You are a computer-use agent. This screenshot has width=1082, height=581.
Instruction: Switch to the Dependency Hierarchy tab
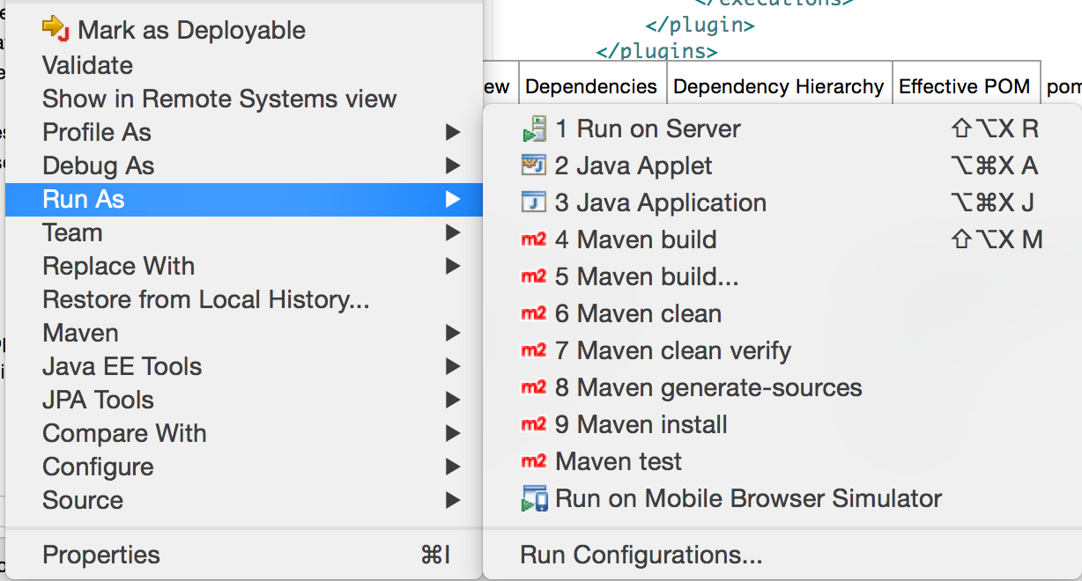779,86
